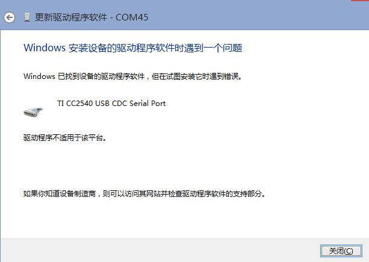Click the title text 更新驱动程序软件
Viewport: 369px width, 262px height.
(x=71, y=17)
